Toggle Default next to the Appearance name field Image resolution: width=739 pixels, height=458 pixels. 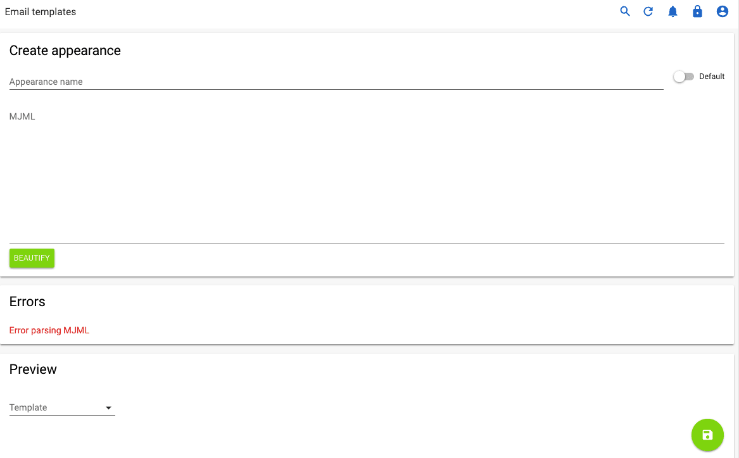[x=683, y=76]
